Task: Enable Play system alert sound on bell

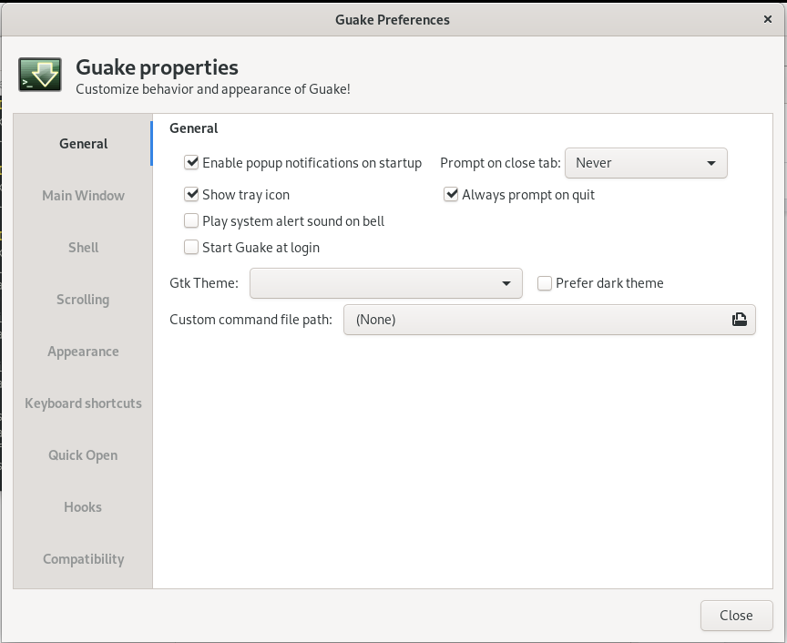Action: tap(192, 220)
